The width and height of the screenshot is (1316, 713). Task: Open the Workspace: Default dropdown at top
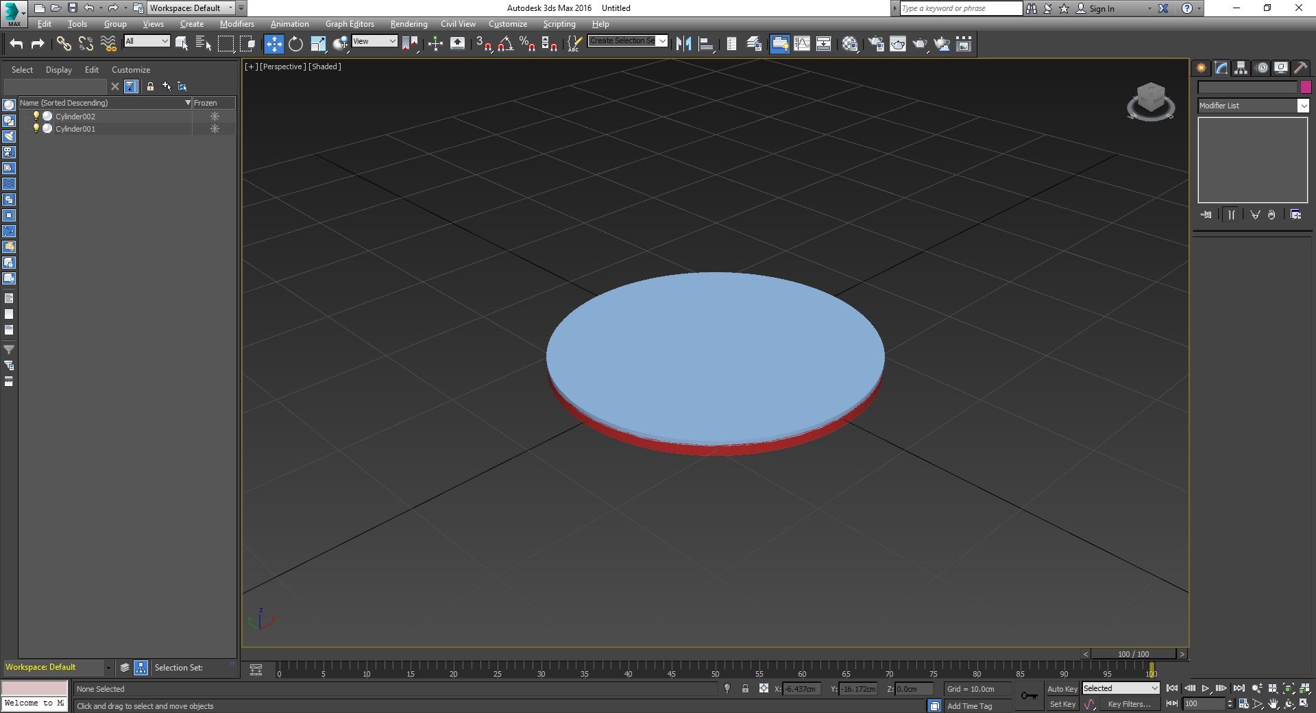[x=192, y=8]
